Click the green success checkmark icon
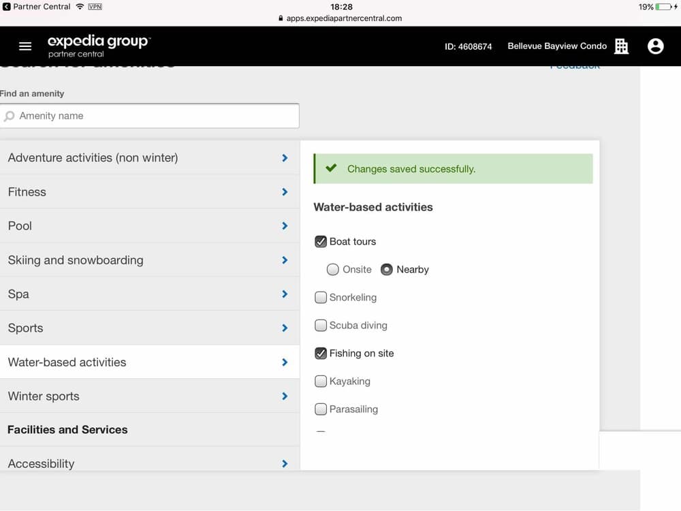Image resolution: width=681 pixels, height=511 pixels. [331, 168]
